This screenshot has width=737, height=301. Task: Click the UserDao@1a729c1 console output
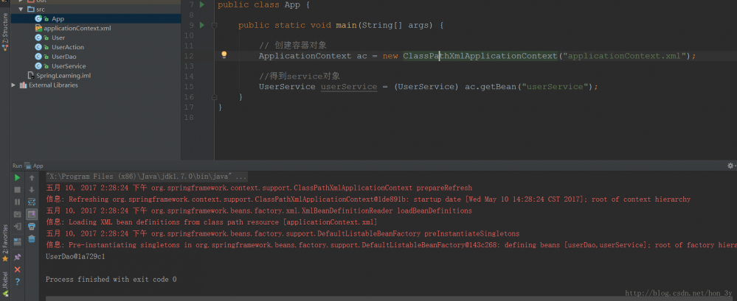pos(75,256)
